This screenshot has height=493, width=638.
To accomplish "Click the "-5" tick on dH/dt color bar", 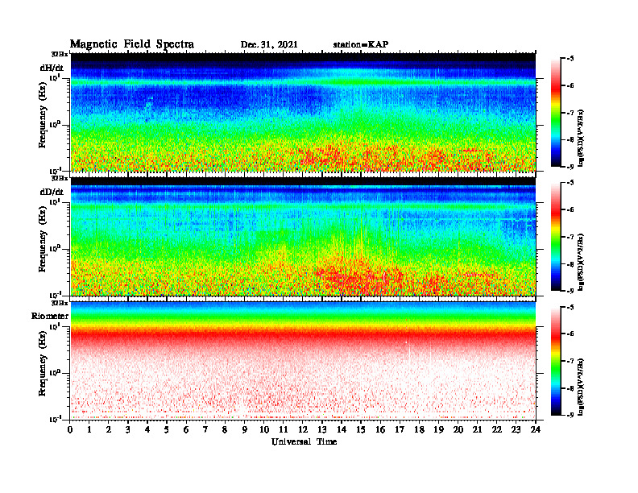I will (x=570, y=59).
